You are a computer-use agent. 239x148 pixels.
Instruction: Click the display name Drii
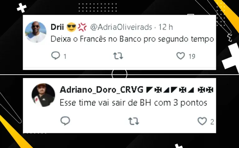pos(57,27)
